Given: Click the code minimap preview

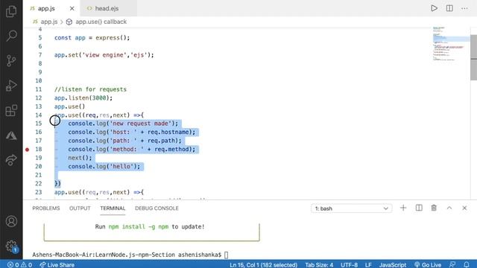Looking at the screenshot, I should [x=451, y=44].
